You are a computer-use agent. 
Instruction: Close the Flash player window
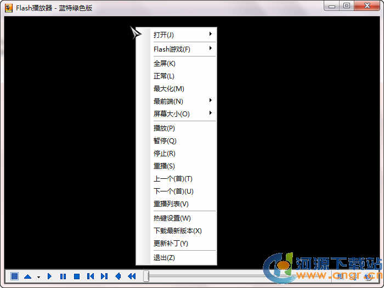point(367,6)
